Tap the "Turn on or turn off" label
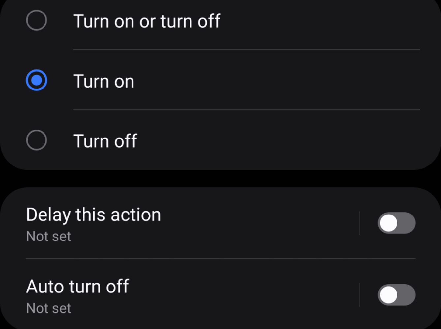The image size is (441, 329). click(x=147, y=21)
